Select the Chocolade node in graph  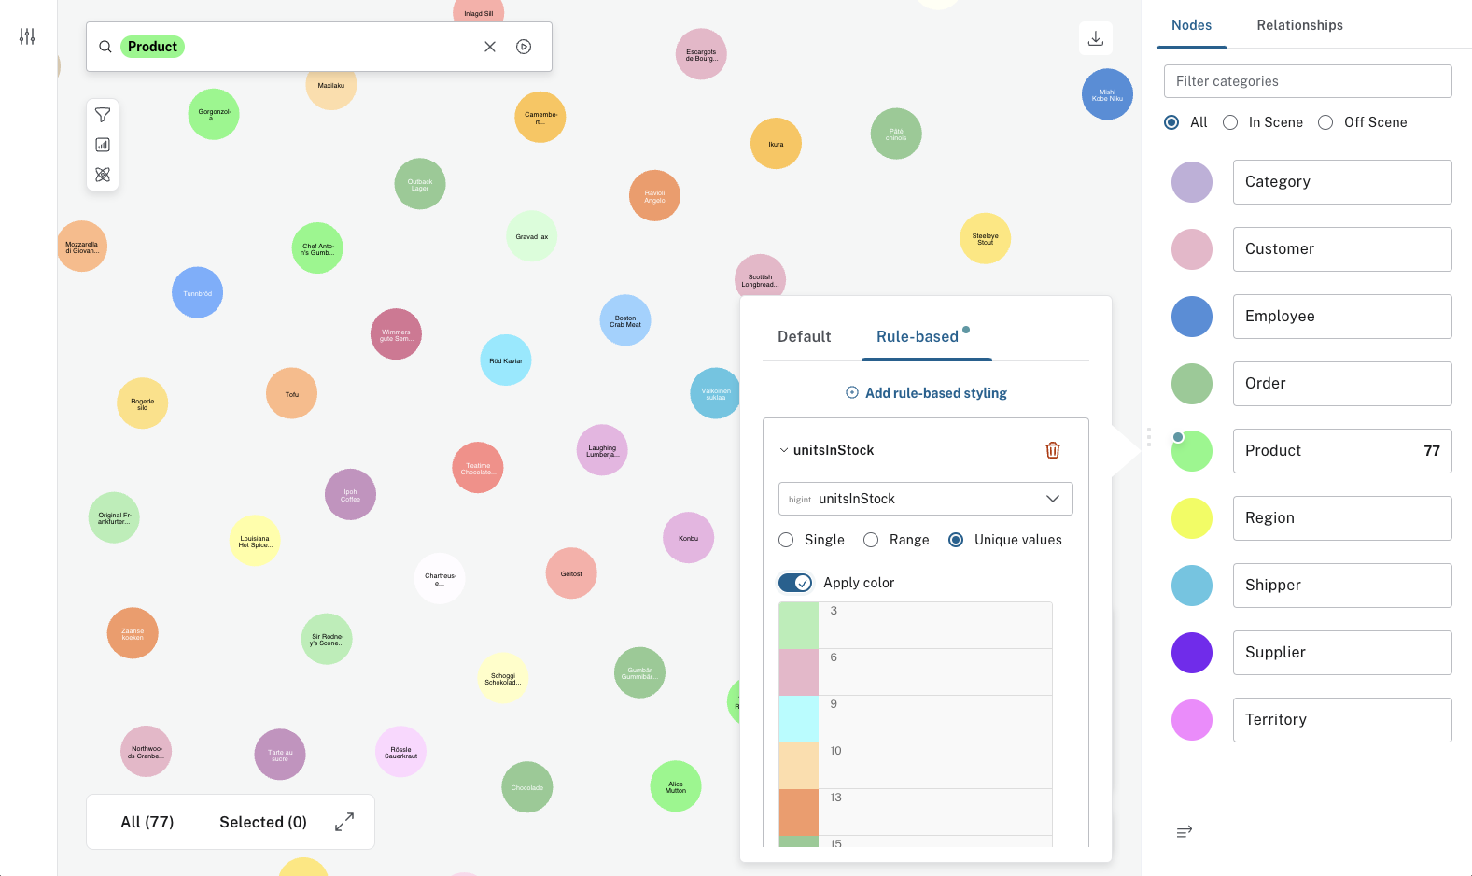pos(527,787)
